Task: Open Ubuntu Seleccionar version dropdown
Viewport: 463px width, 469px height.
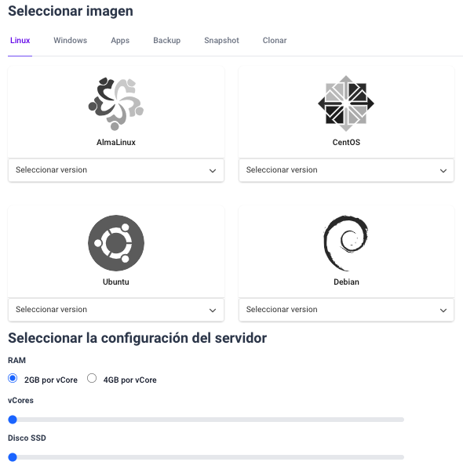Action: 116,310
